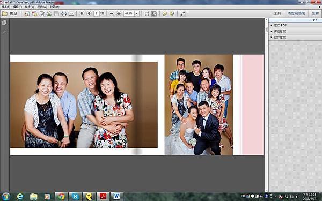Click the email envelope icon

[71, 14]
